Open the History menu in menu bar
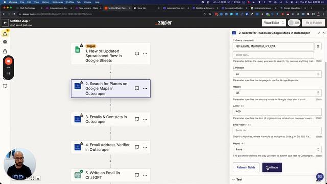327x184 pixels. 45,2
